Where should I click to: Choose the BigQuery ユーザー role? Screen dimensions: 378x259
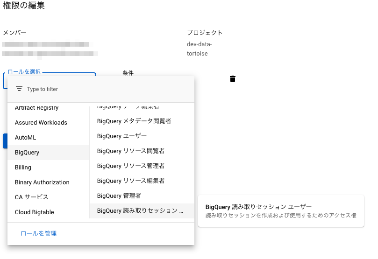pos(142,136)
